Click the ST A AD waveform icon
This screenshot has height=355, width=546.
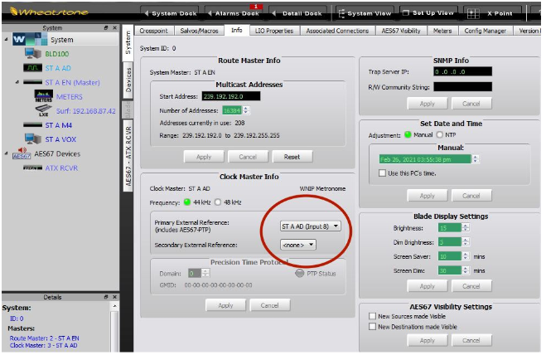pyautogui.click(x=33, y=68)
